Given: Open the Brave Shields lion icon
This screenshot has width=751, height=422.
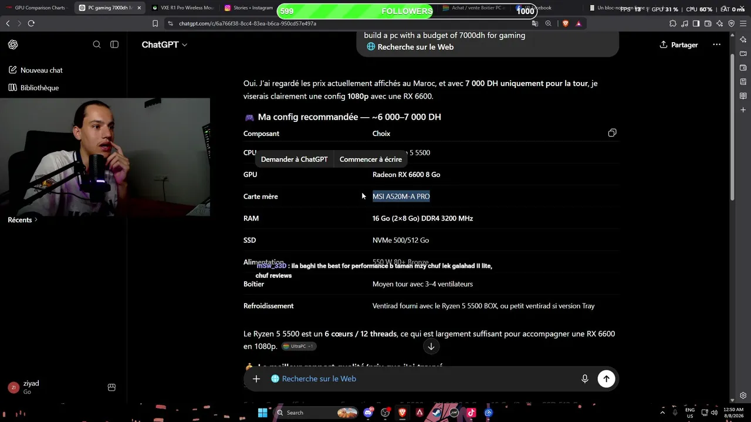Looking at the screenshot, I should click(565, 23).
